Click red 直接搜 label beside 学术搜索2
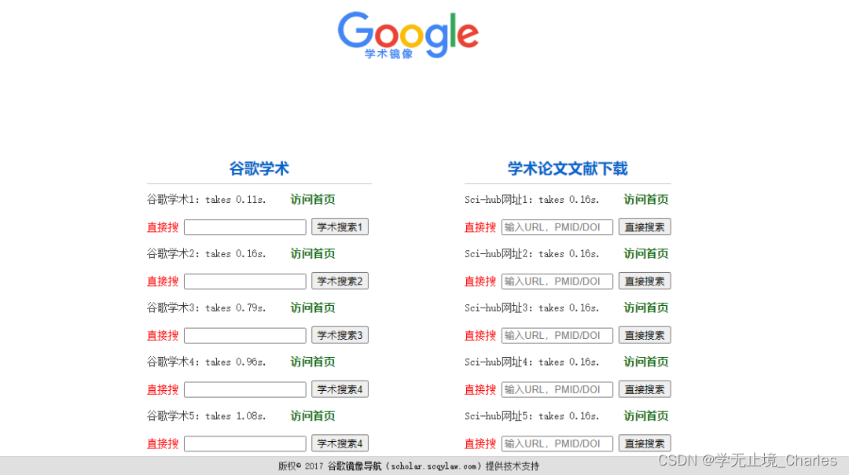Screen dimensions: 849x475 [163, 282]
